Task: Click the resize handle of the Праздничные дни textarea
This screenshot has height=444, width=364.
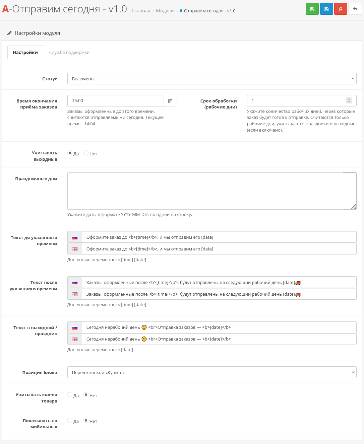Action: click(x=354, y=207)
